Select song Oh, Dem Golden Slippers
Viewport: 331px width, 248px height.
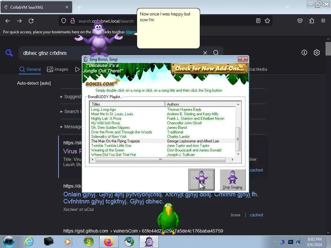pyautogui.click(x=111, y=128)
